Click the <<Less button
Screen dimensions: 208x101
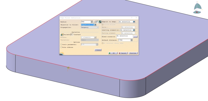click(98, 50)
